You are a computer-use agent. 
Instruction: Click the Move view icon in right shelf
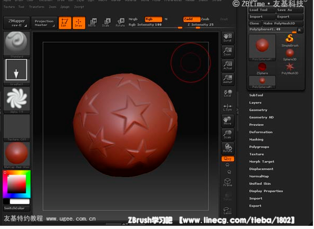(227, 121)
